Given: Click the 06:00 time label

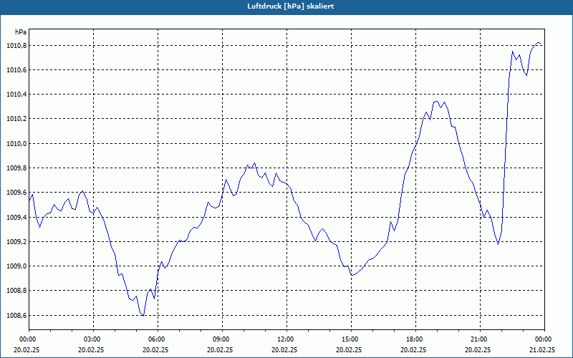Looking at the screenshot, I should [x=158, y=339].
